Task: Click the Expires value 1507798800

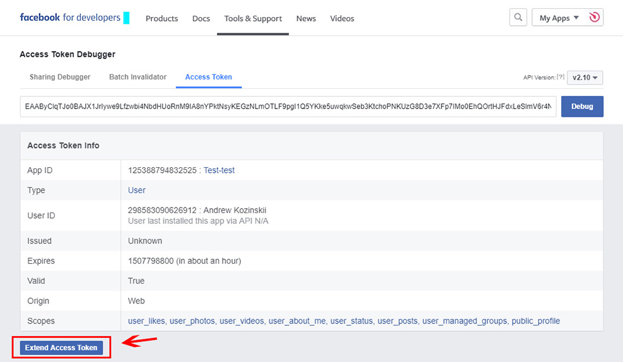Action: tap(151, 261)
